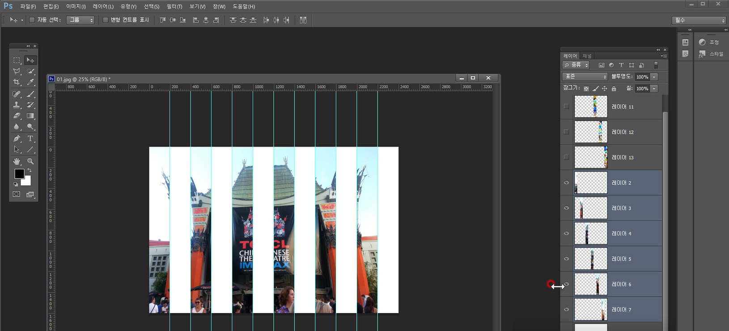729x331 pixels.
Task: Select the Quick Selection tool
Action: click(x=30, y=71)
